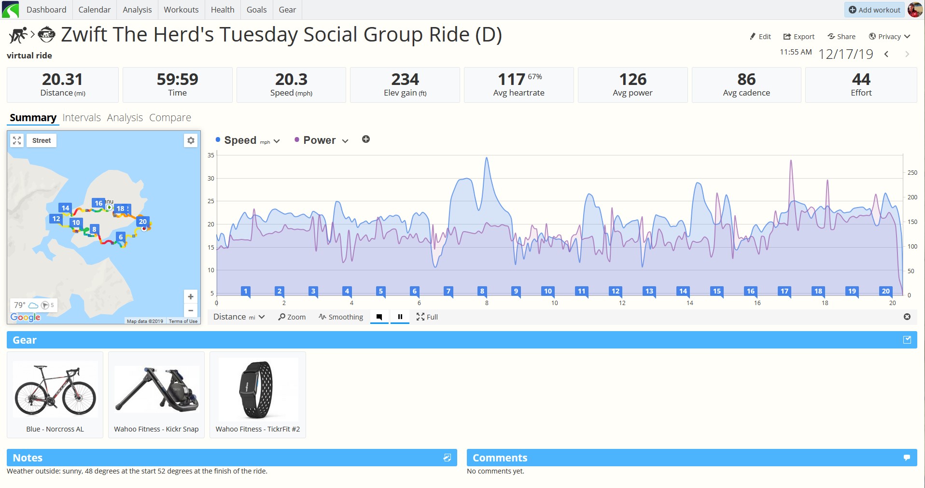This screenshot has height=488, width=925.
Task: Toggle the Gear section checkbox
Action: coord(907,340)
